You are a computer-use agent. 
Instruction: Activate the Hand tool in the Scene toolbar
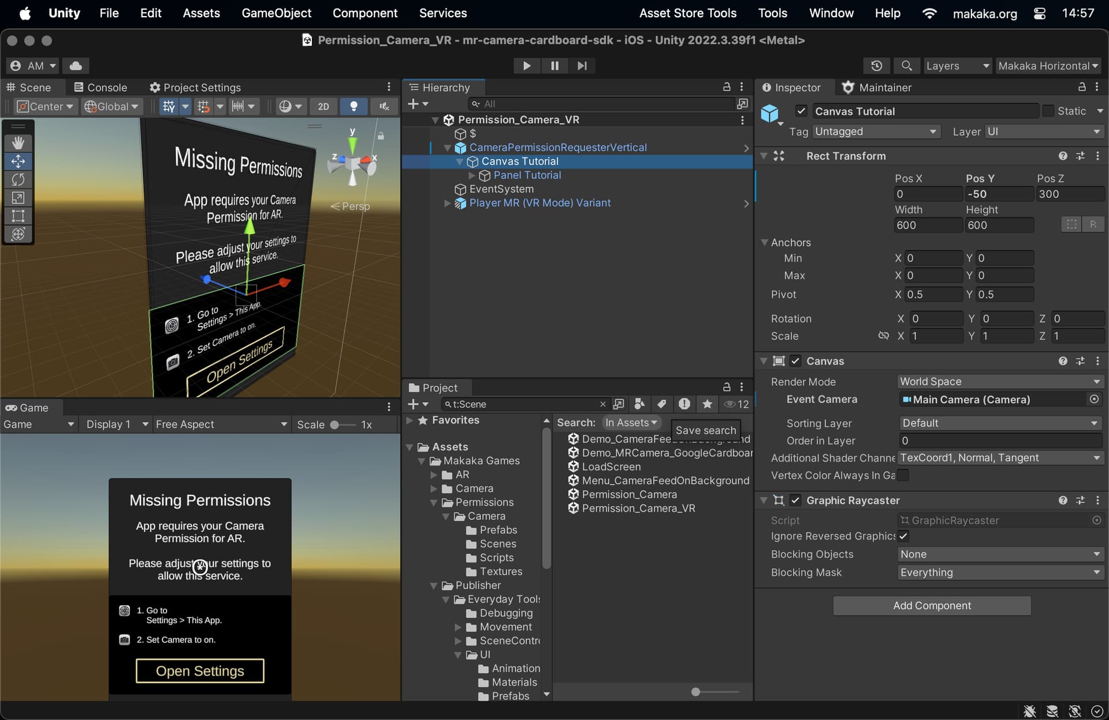18,142
